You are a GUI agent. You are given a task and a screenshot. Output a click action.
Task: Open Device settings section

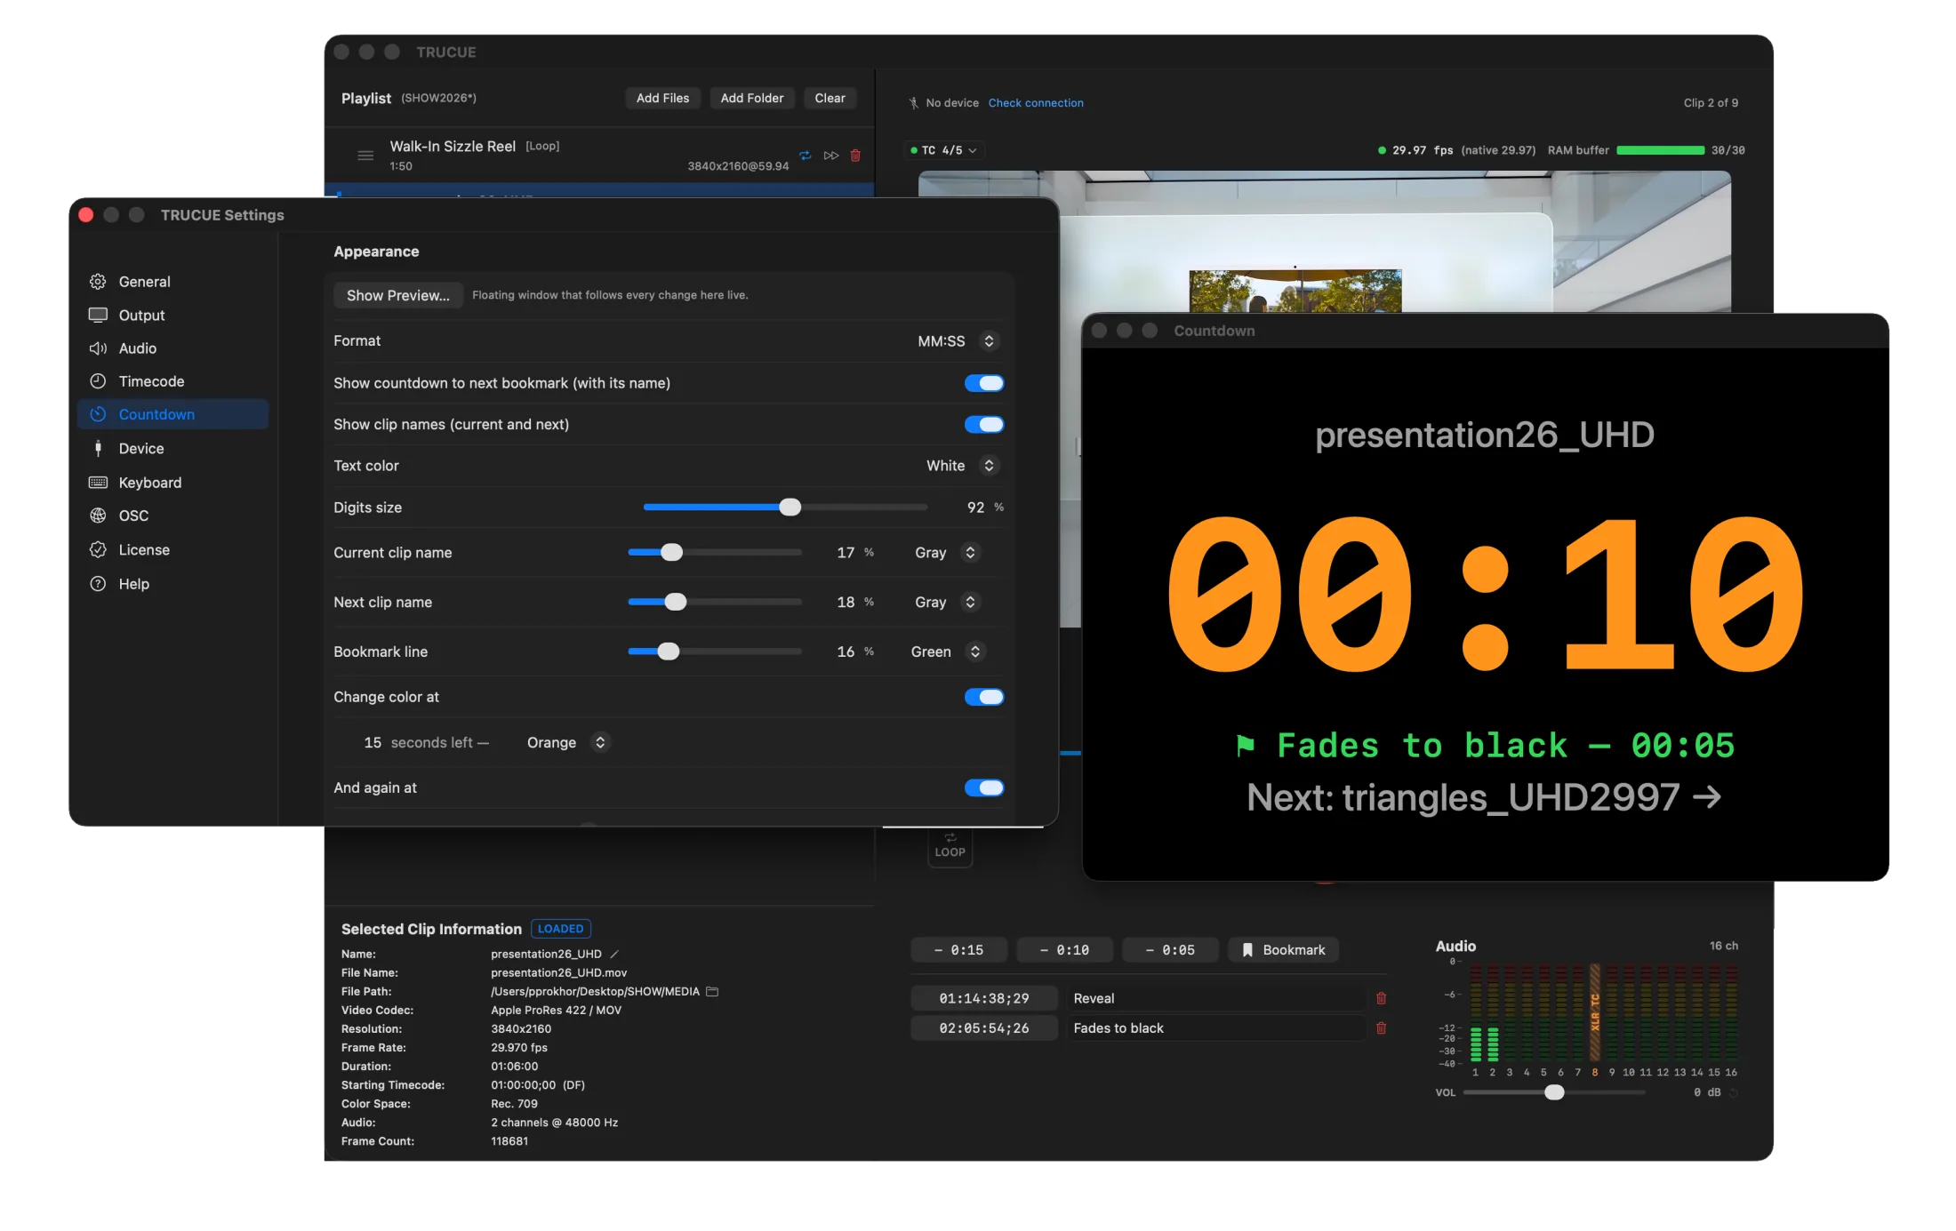point(173,449)
